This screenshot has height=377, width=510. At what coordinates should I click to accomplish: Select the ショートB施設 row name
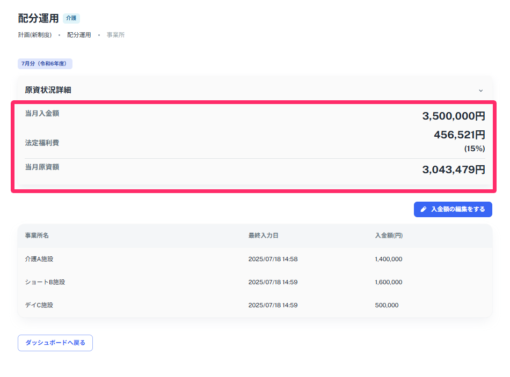click(41, 282)
